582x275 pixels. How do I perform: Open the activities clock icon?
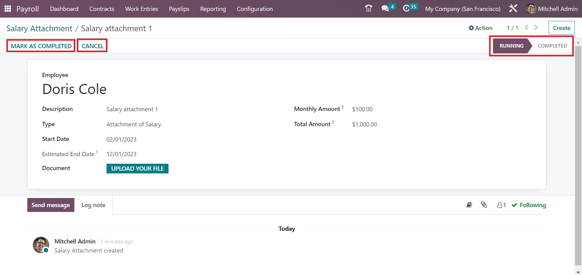[x=406, y=8]
